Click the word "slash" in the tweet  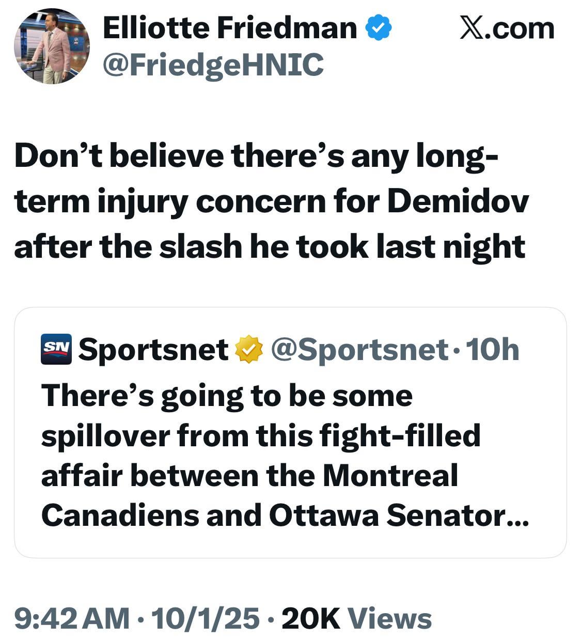[200, 246]
